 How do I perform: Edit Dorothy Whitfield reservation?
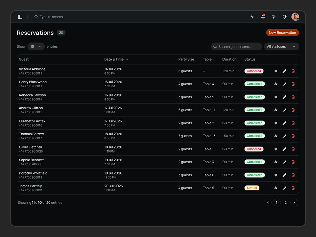coord(284,175)
